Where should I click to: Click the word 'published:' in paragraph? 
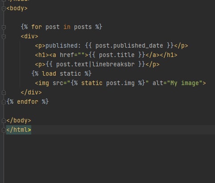point(63,45)
